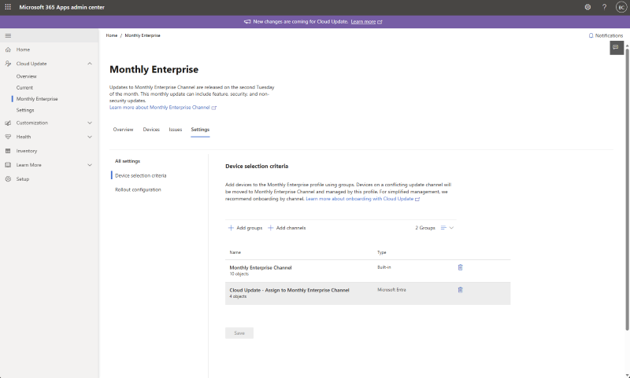Click the megaphone icon in the banner
Screen dimensions: 630x378
pos(247,22)
